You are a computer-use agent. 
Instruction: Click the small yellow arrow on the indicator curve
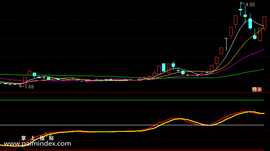coord(46,134)
